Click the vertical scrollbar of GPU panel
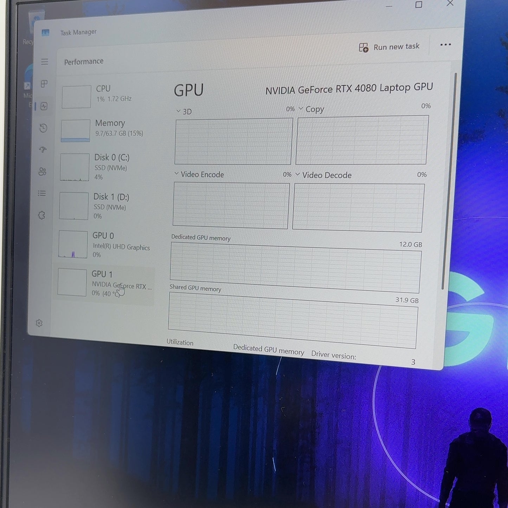This screenshot has width=508, height=508. click(449, 181)
